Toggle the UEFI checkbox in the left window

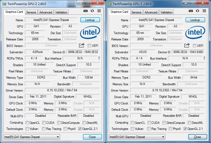[89, 45]
